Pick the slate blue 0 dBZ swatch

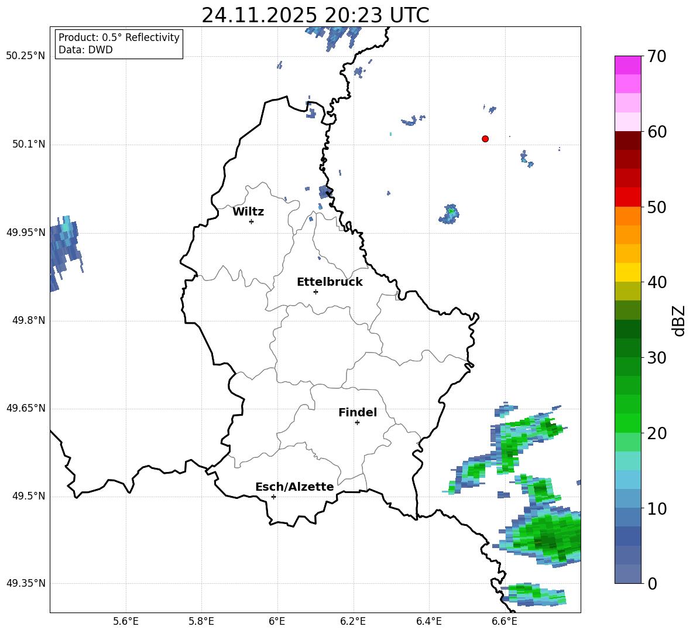[x=627, y=574]
